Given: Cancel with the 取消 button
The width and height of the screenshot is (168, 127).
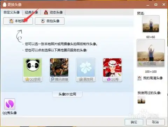Looking at the screenshot, I should coord(155,122).
